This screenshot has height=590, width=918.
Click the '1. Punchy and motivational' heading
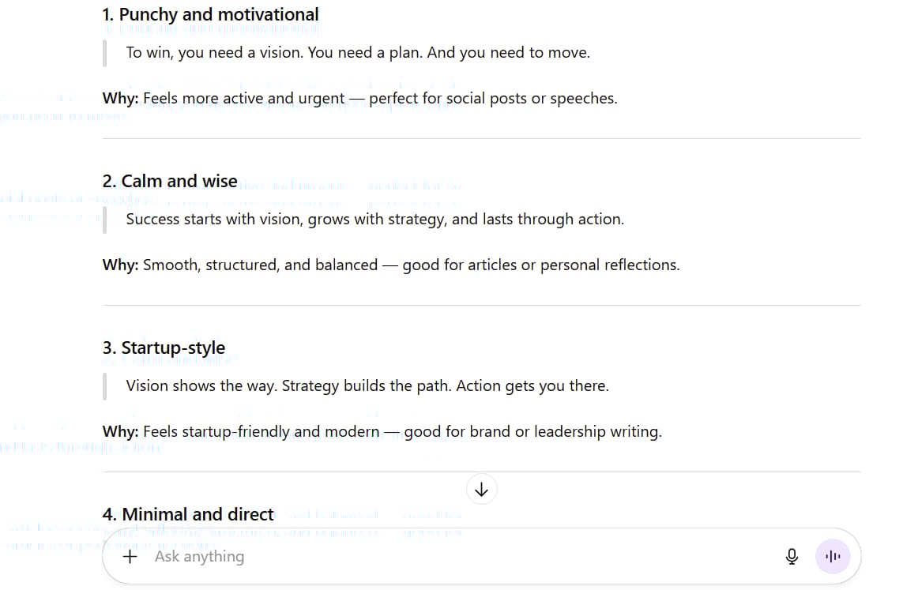pyautogui.click(x=211, y=14)
